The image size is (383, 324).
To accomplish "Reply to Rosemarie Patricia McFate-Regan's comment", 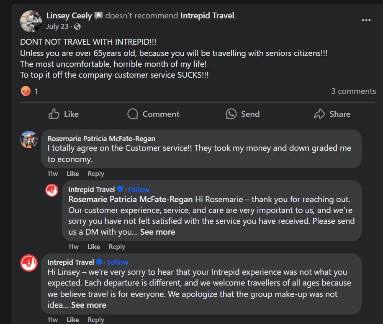I will tap(96, 174).
